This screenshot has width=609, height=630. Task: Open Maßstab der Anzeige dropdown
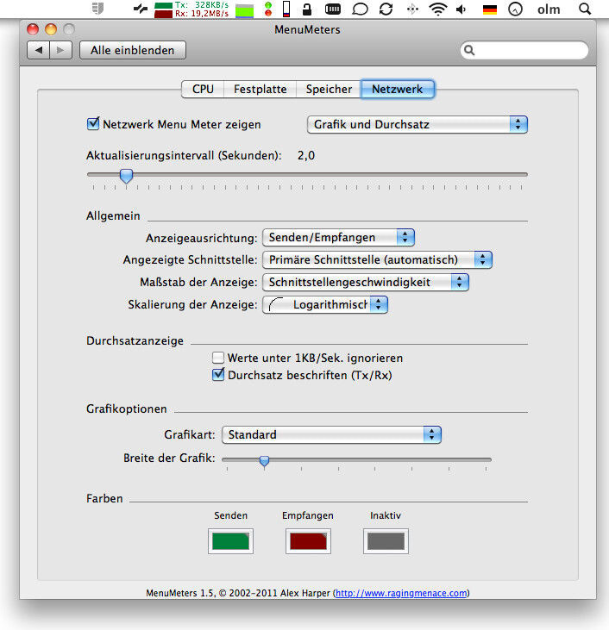point(365,283)
